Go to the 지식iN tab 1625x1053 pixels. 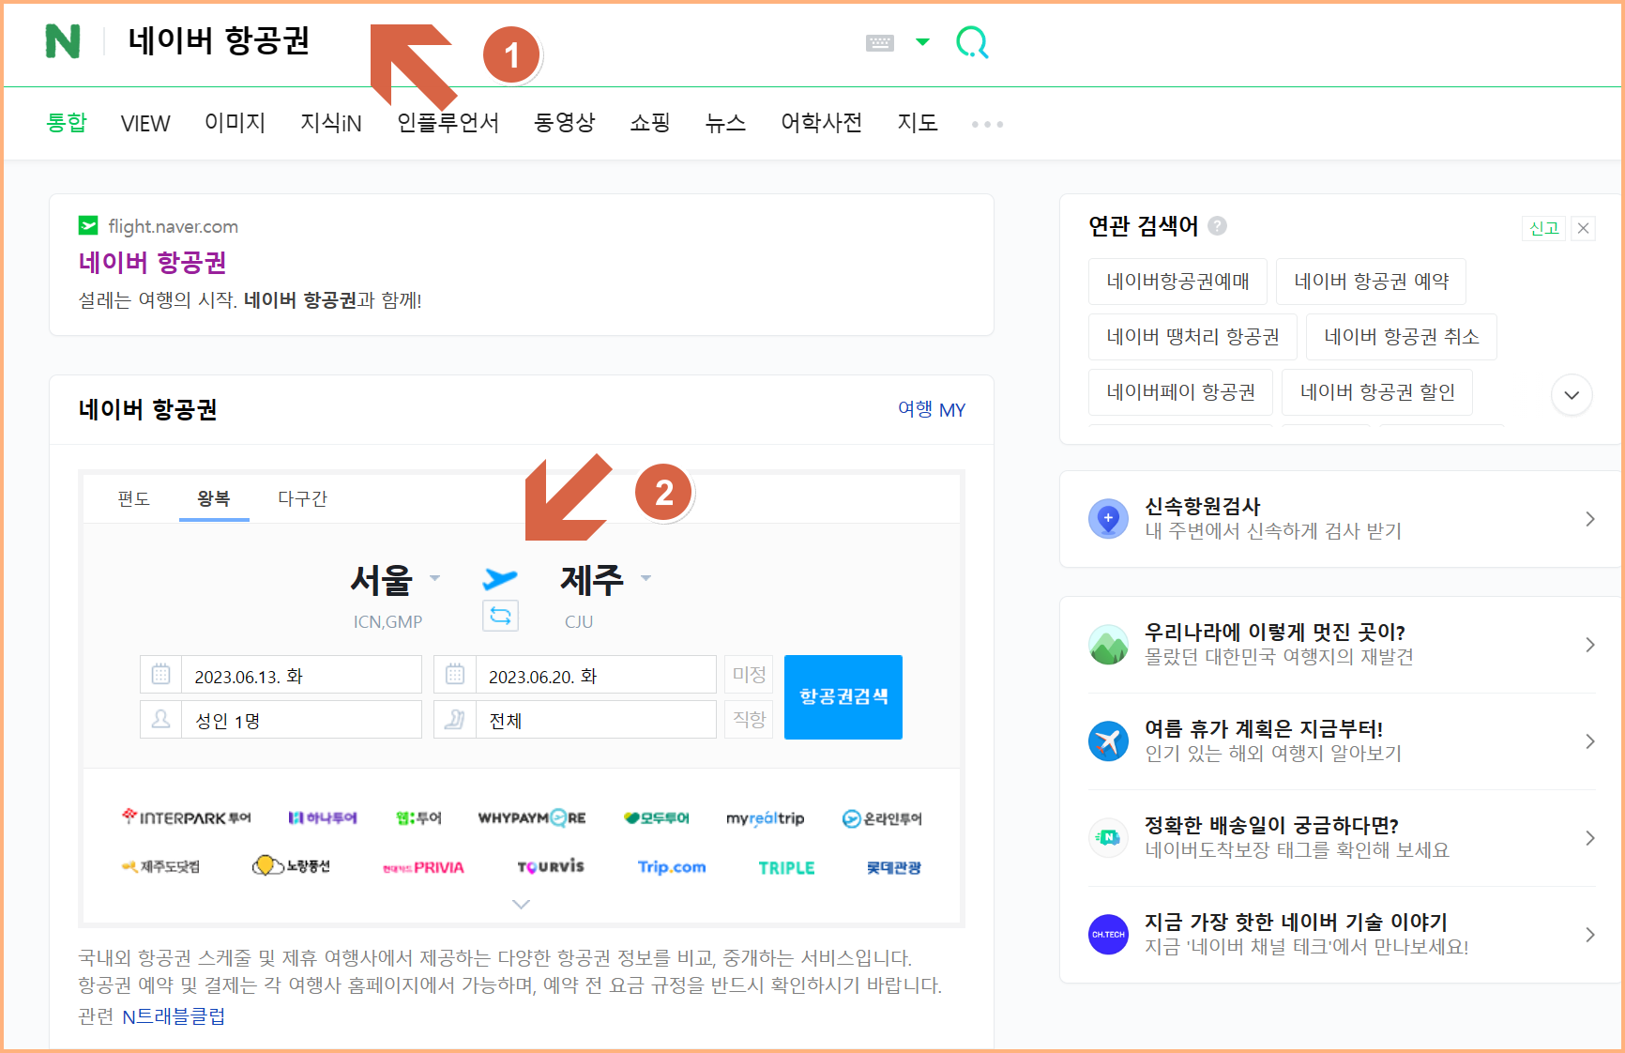pos(330,123)
